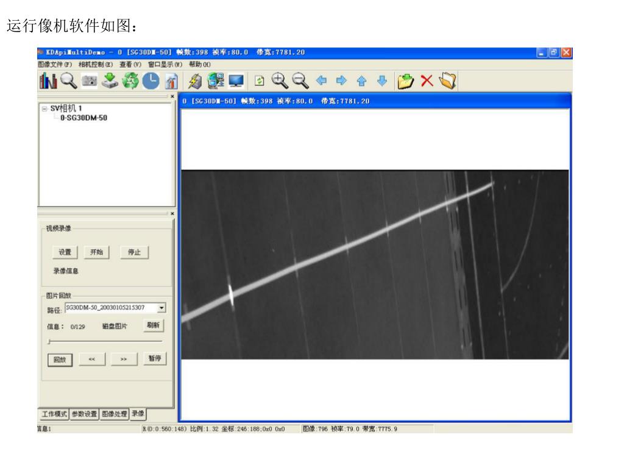Screen dimensions: 624x468
Task: Click the 磁盘图片 label
Action: [x=114, y=327]
